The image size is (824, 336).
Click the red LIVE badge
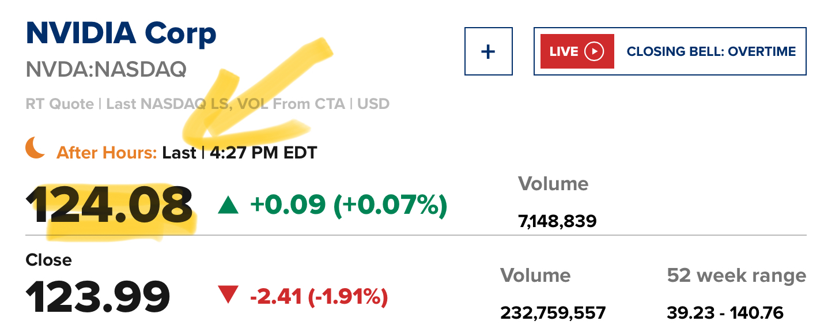pos(577,51)
